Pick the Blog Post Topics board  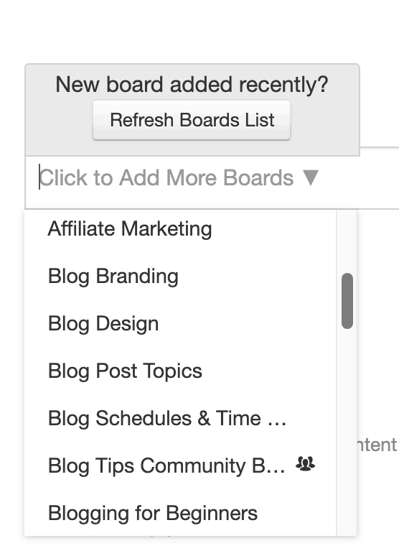[x=180, y=371]
